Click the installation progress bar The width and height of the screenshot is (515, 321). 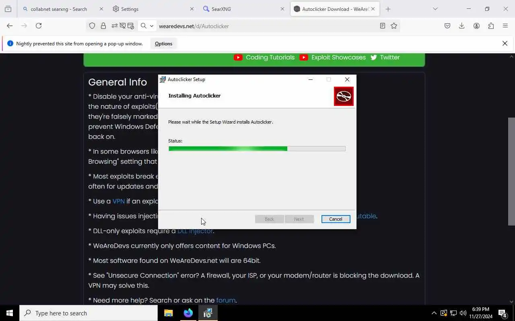coord(257,148)
